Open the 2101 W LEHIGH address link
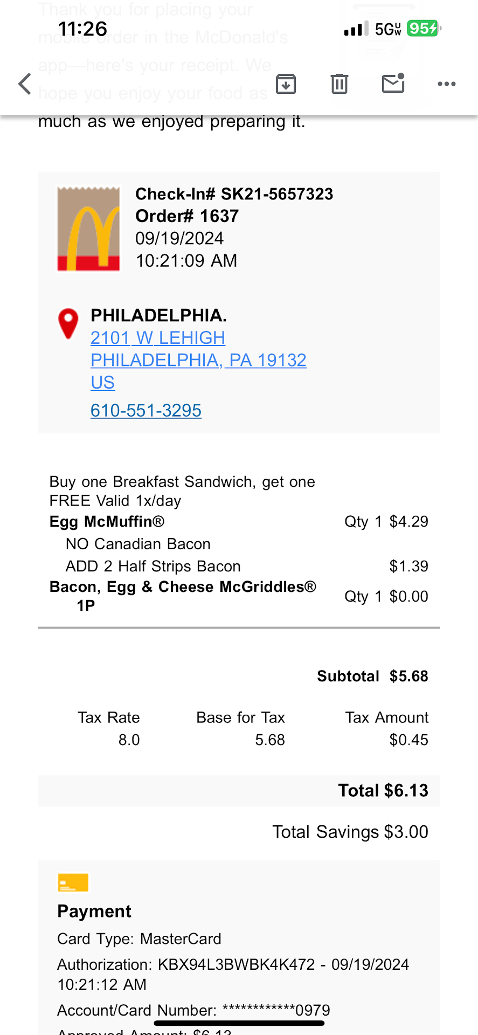This screenshot has width=478, height=1035. [x=158, y=338]
